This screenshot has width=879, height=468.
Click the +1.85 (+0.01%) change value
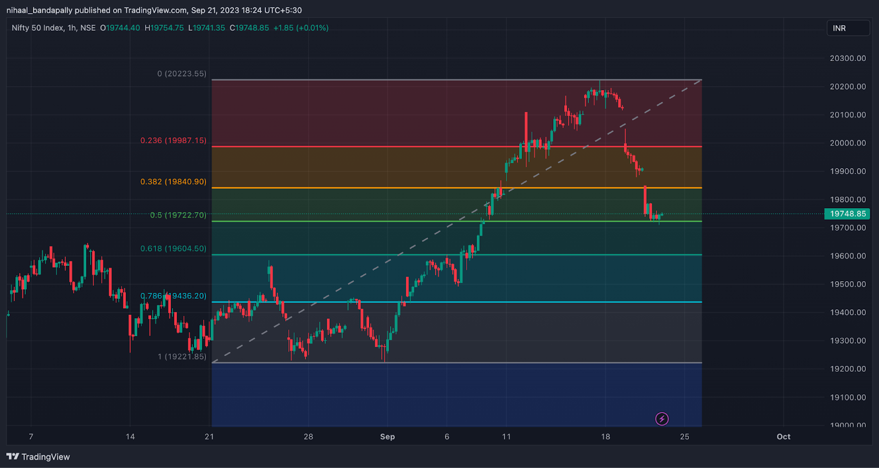click(x=301, y=28)
